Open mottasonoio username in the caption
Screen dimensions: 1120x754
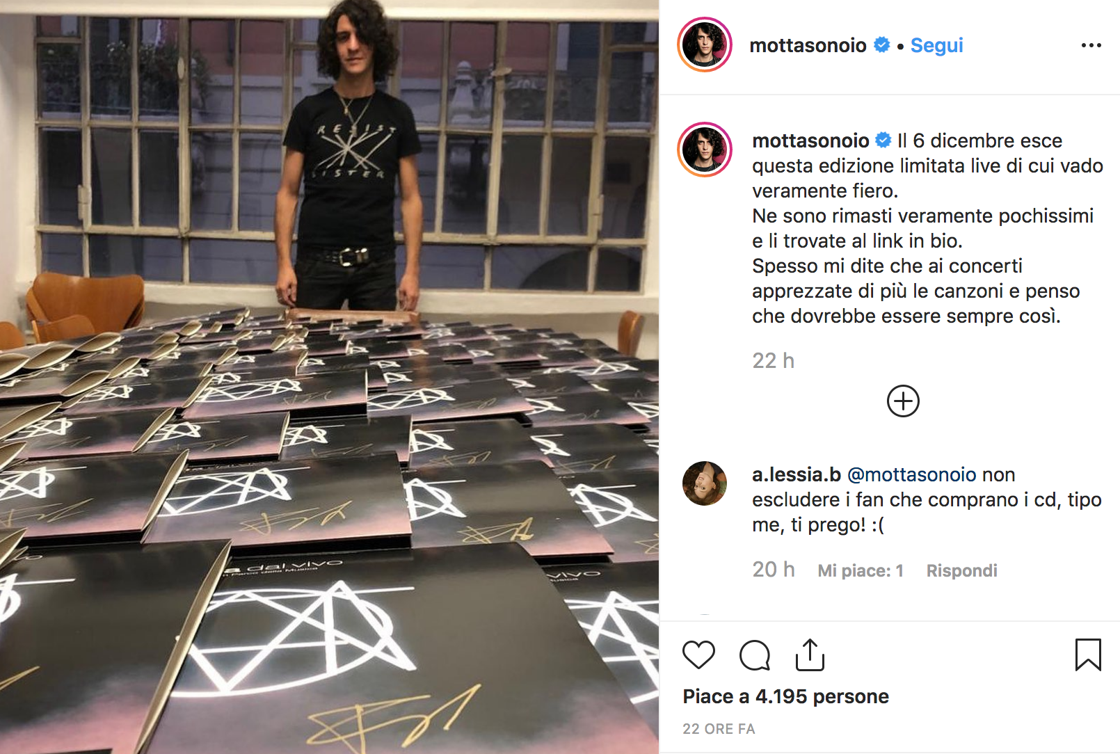click(x=810, y=141)
